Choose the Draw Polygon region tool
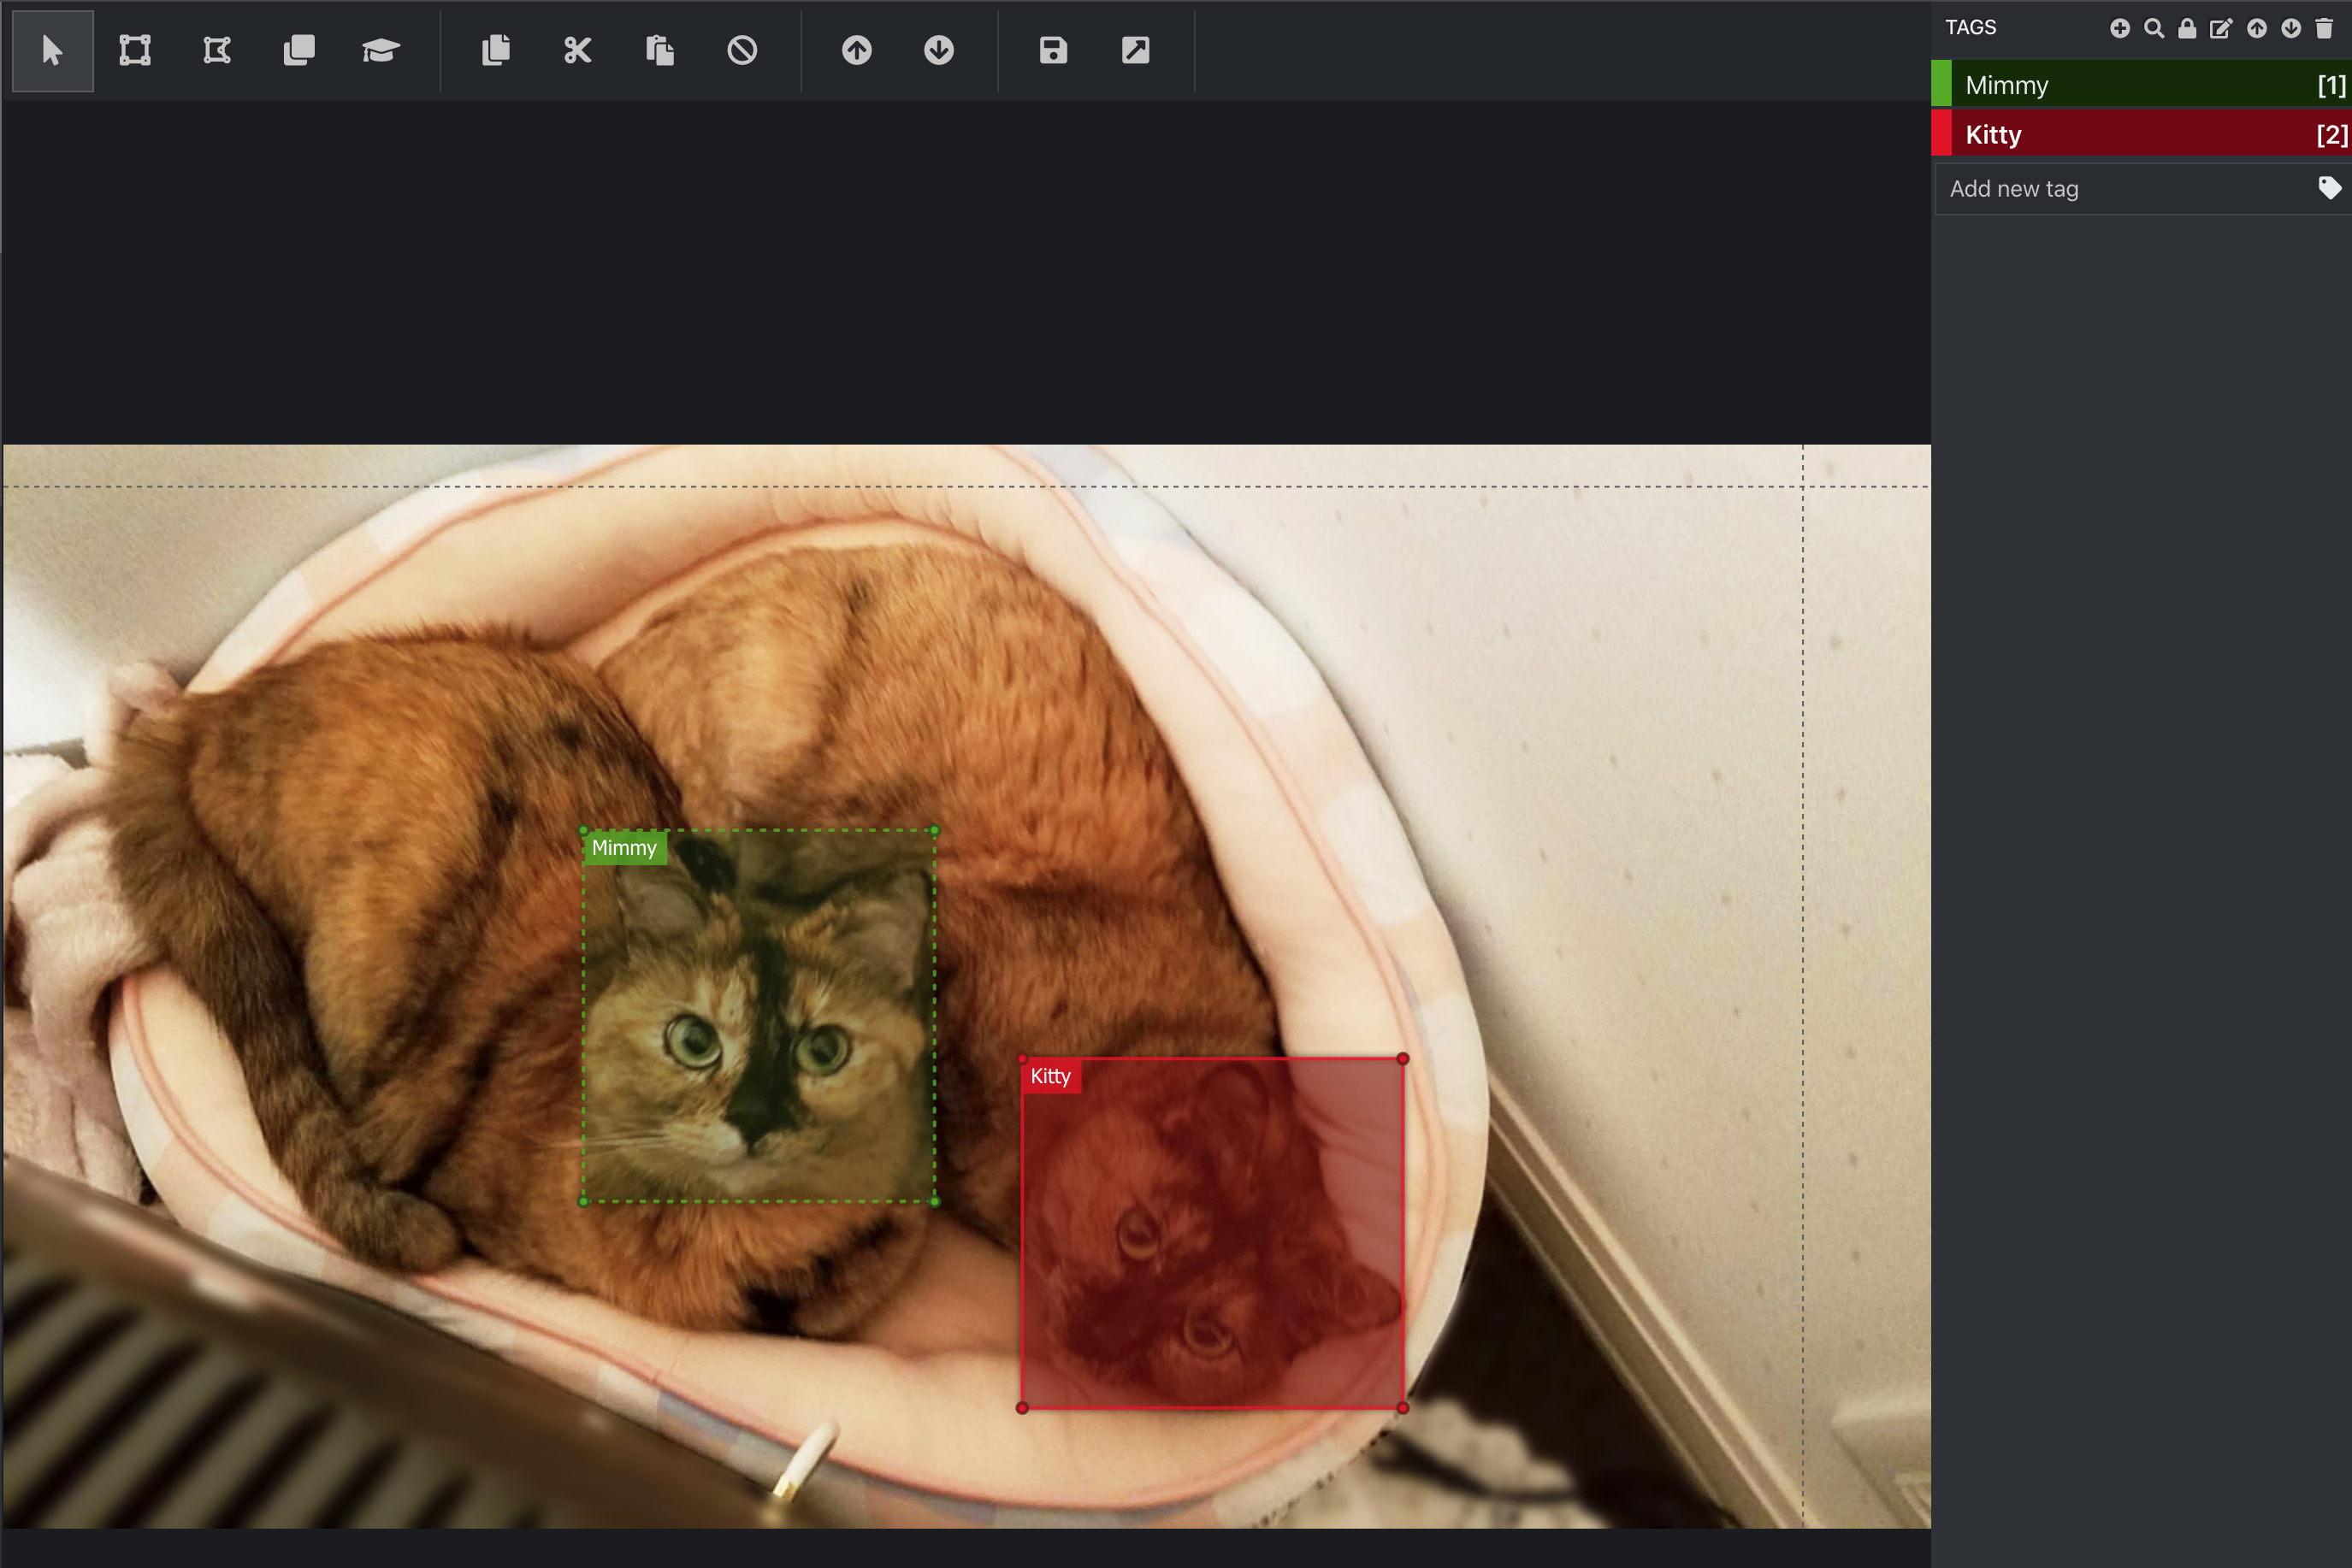 [216, 50]
